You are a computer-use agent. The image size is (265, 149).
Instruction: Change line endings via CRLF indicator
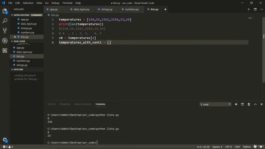pyautogui.click(x=237, y=147)
